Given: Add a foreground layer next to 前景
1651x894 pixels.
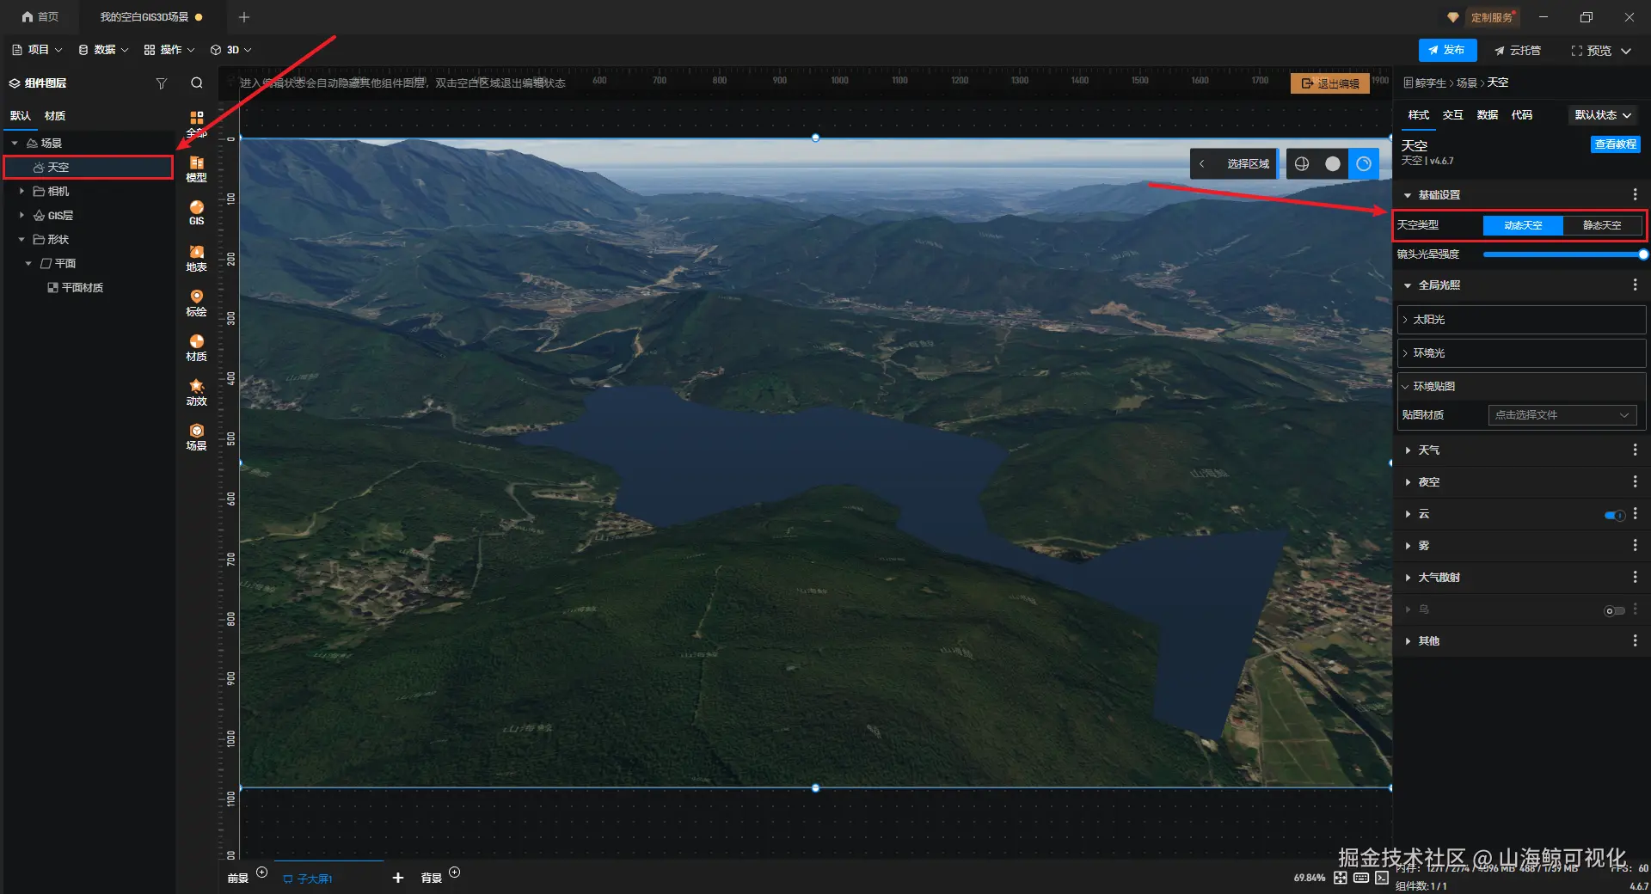Looking at the screenshot, I should click(x=262, y=873).
